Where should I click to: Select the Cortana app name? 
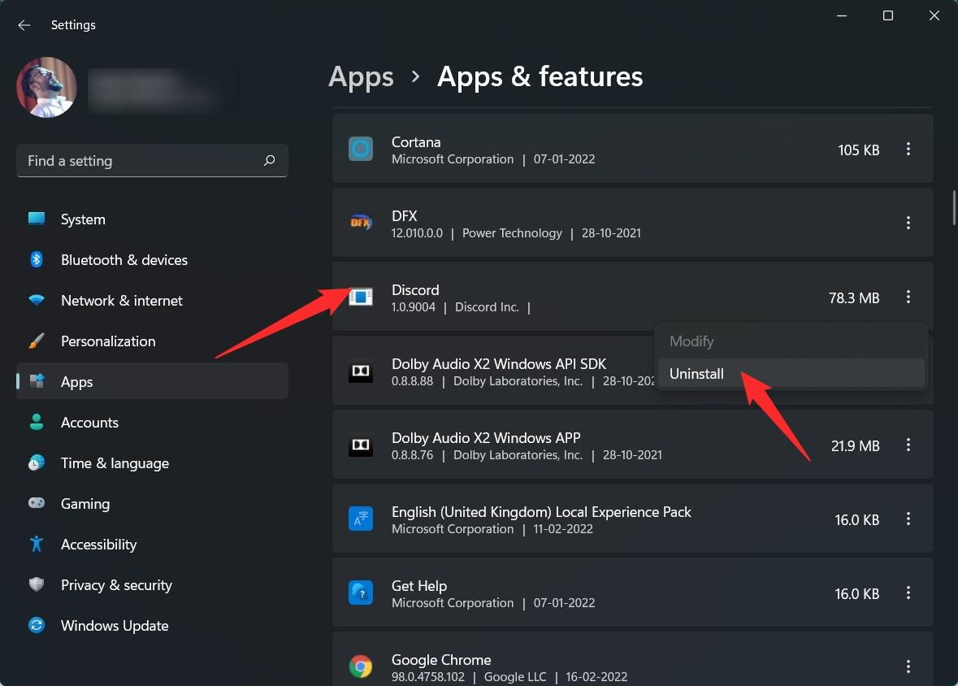[416, 142]
